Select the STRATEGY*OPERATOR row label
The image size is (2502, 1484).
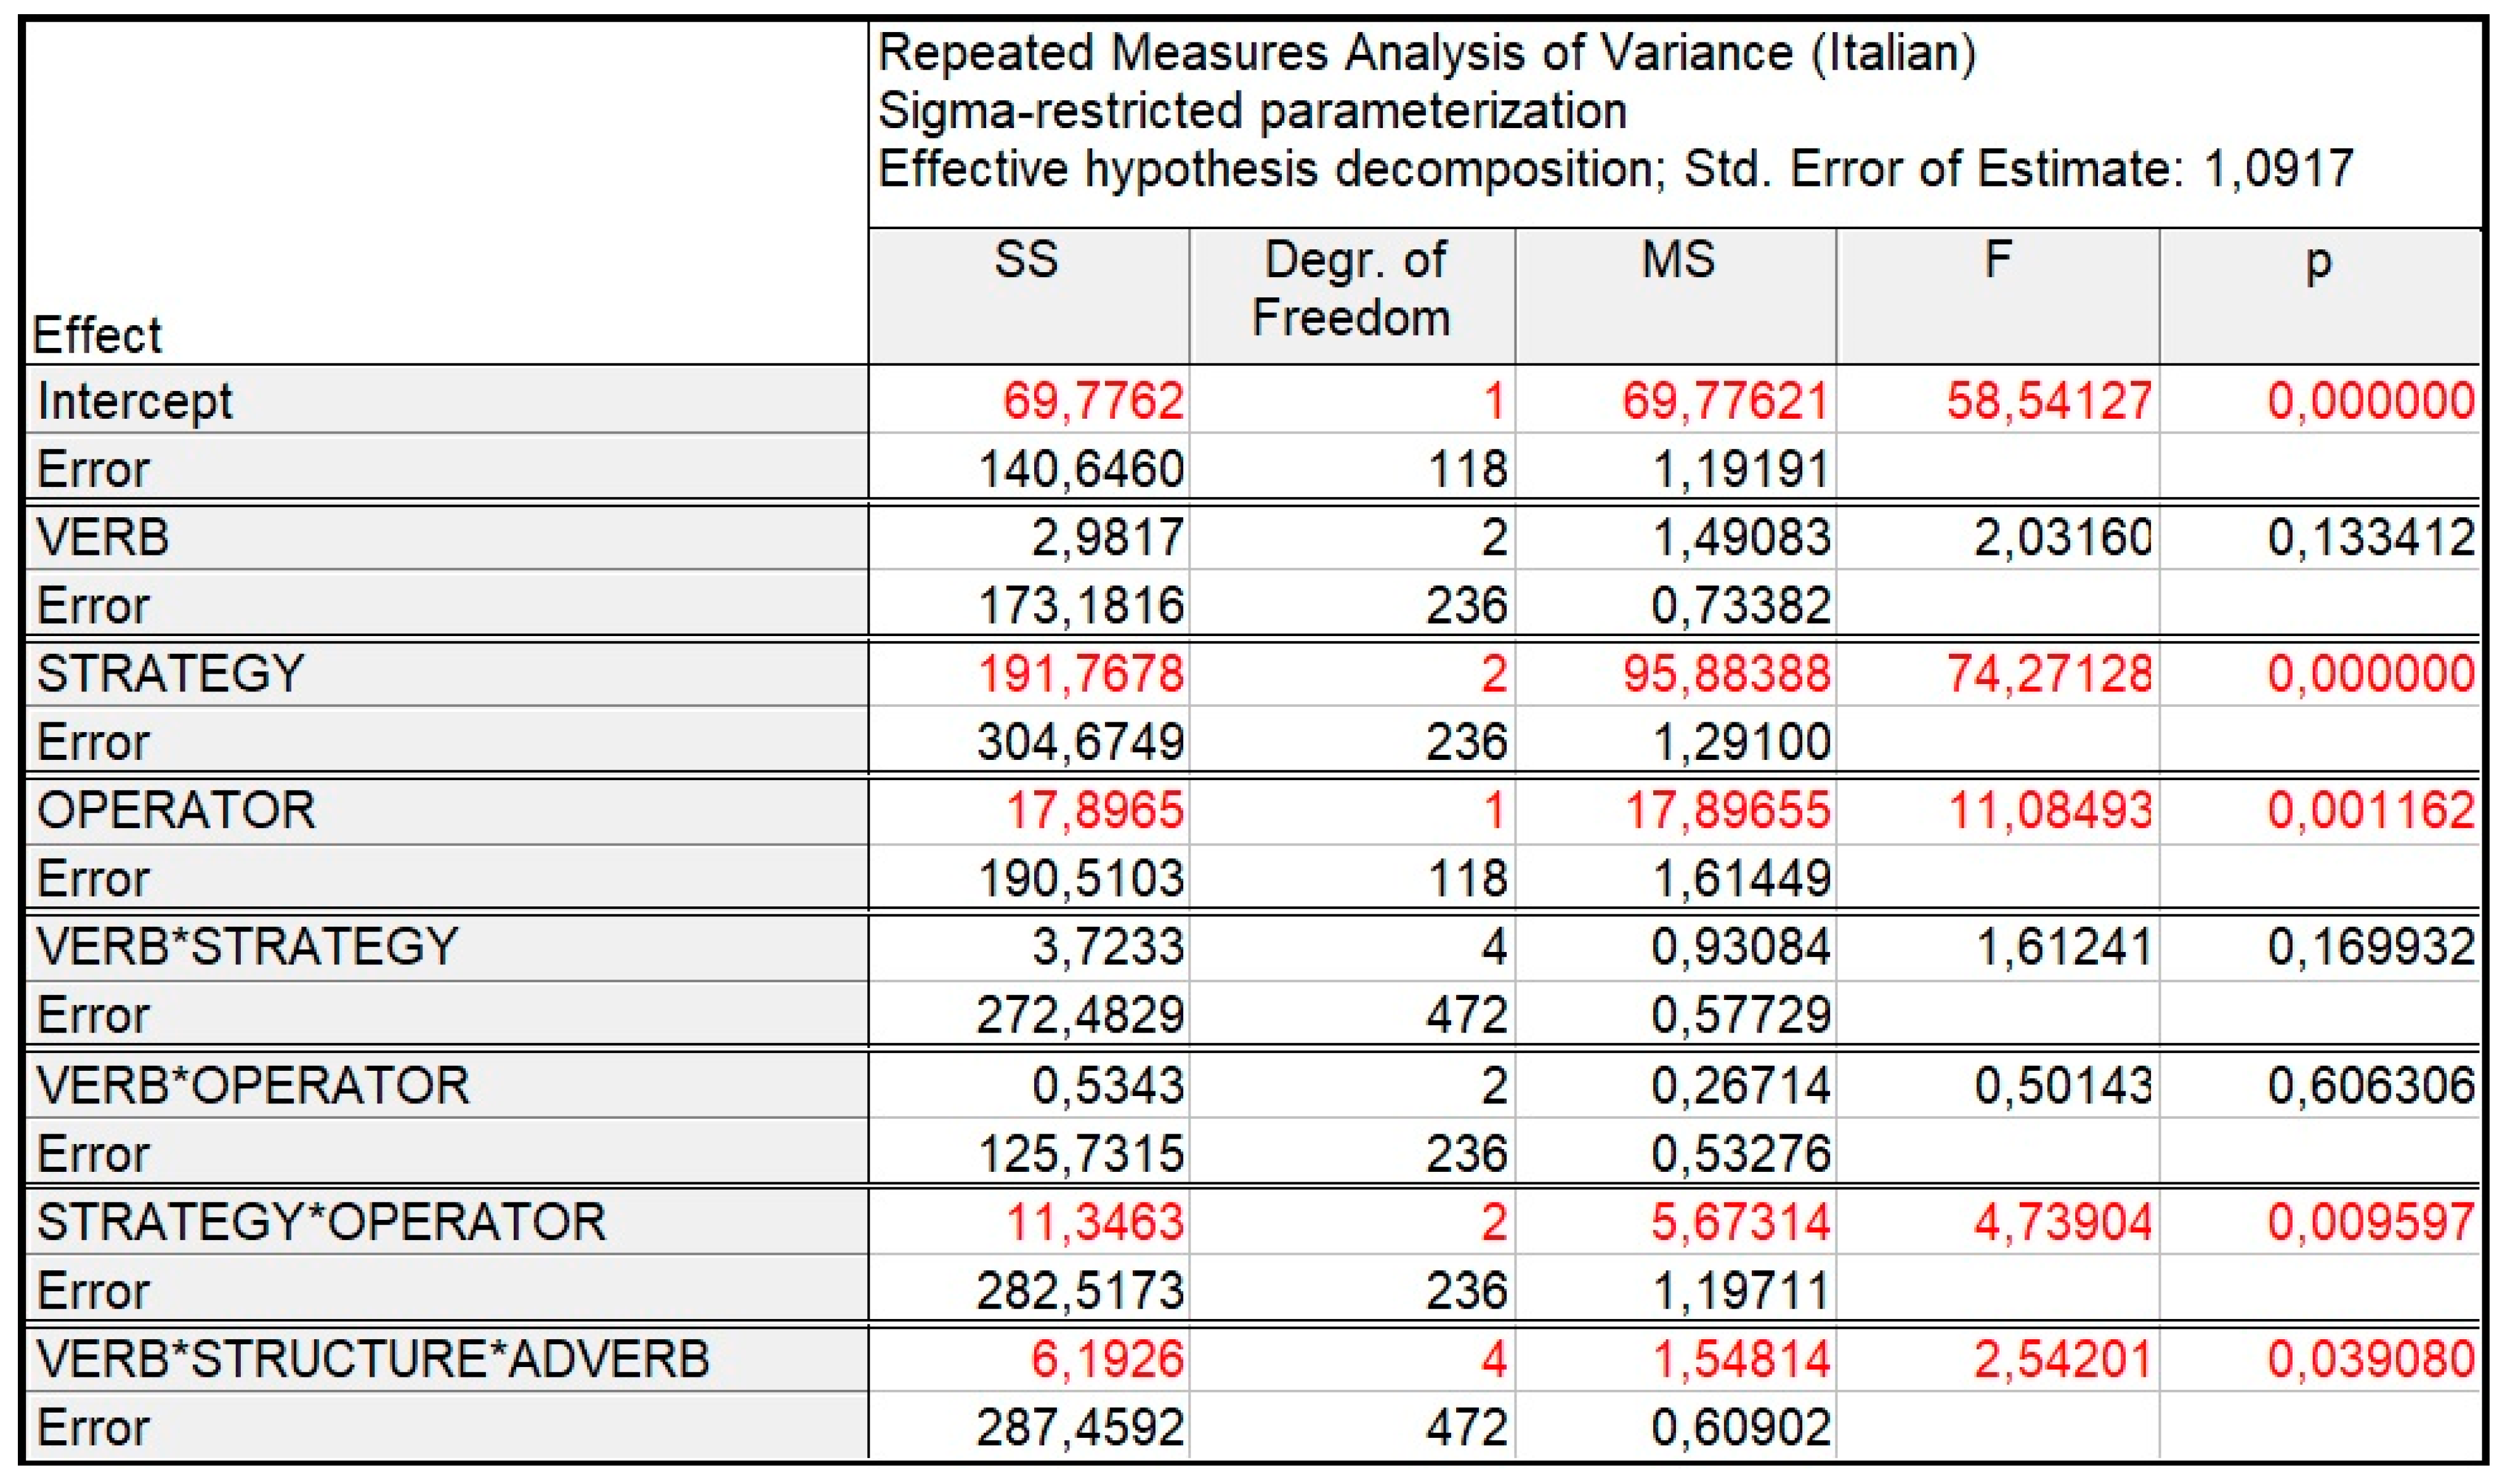click(321, 1222)
